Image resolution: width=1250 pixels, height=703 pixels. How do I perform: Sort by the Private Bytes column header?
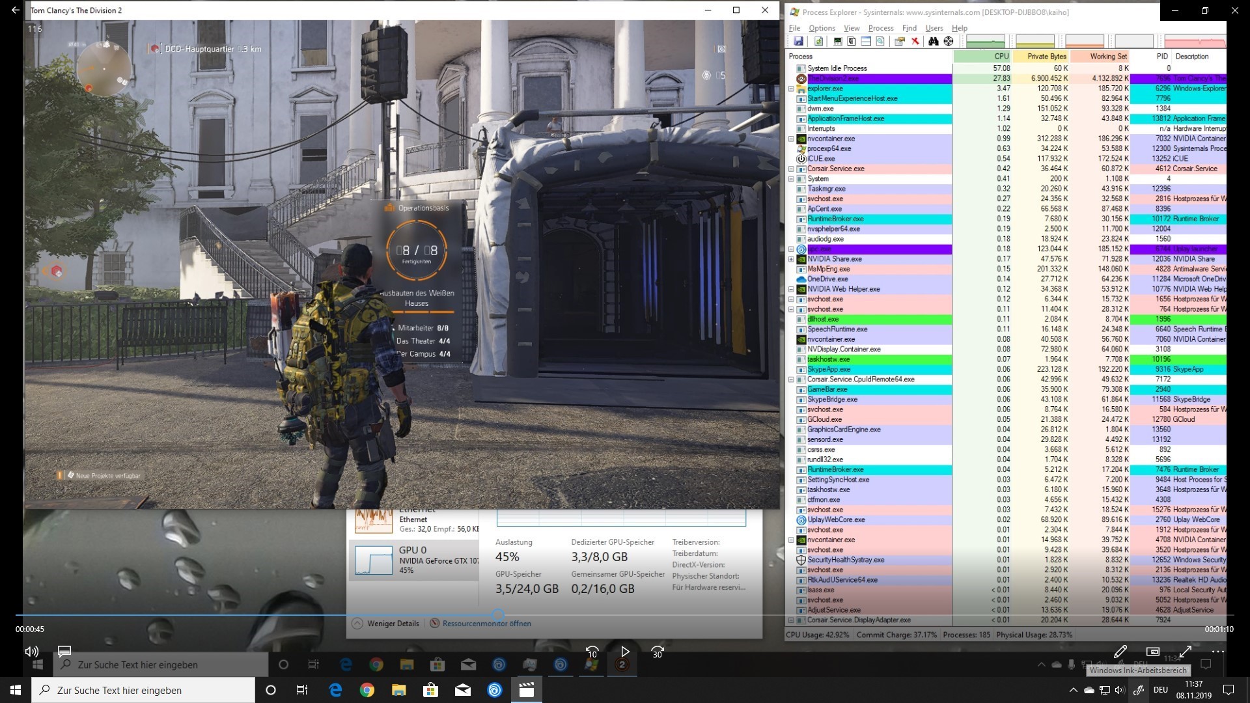coord(1041,57)
